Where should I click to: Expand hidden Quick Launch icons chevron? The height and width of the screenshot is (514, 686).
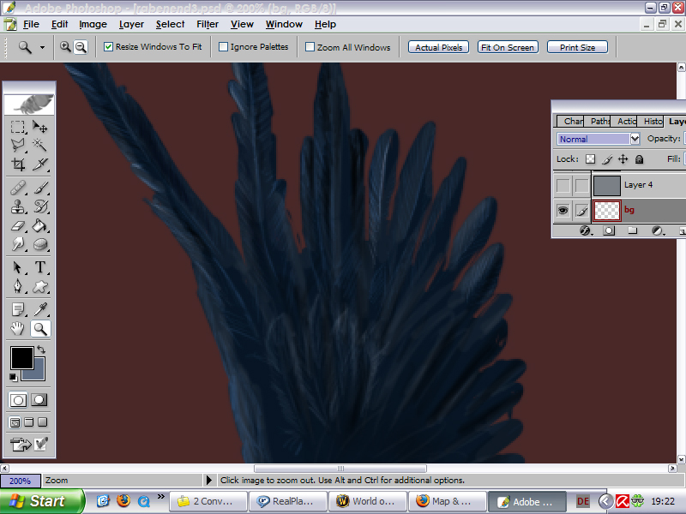[161, 496]
